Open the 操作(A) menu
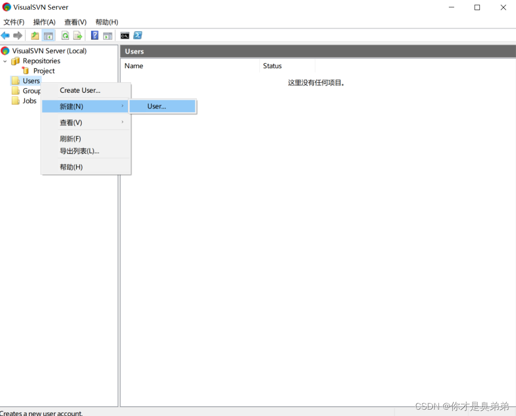Image resolution: width=516 pixels, height=416 pixels. (x=45, y=22)
